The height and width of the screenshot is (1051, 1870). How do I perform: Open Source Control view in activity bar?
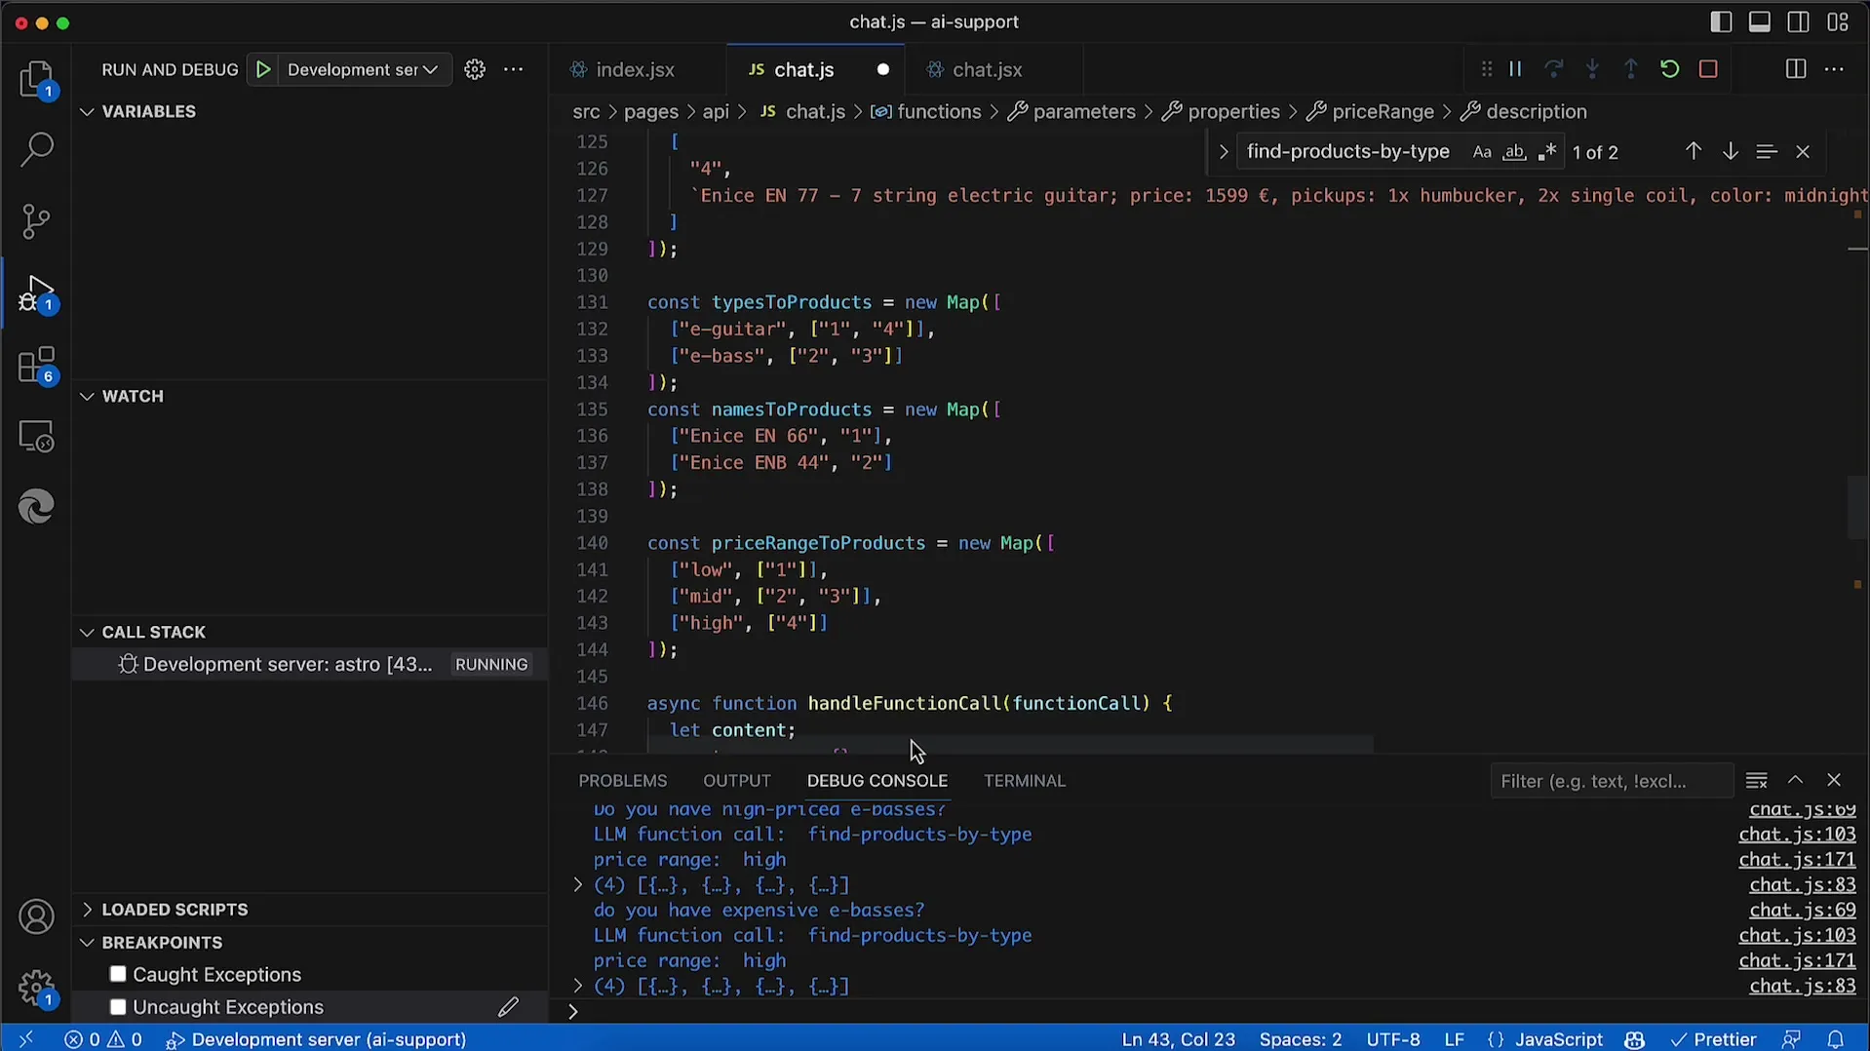click(x=36, y=221)
